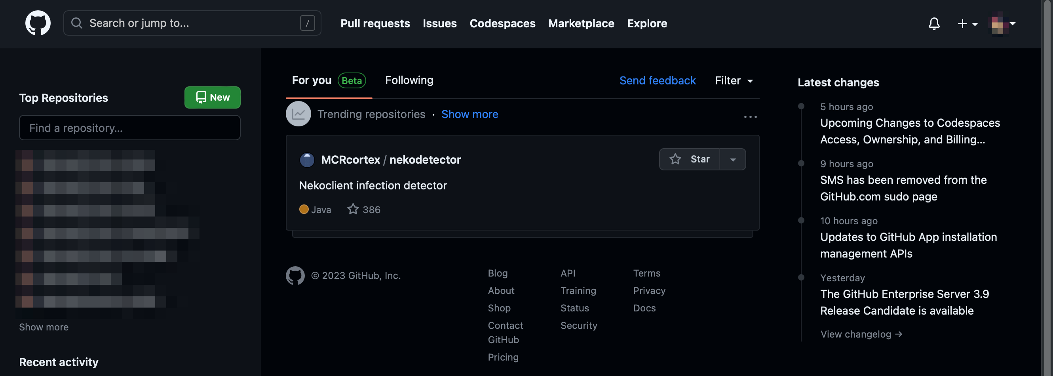Image resolution: width=1053 pixels, height=376 pixels.
Task: Open the plus create-new dropdown
Action: [x=967, y=24]
